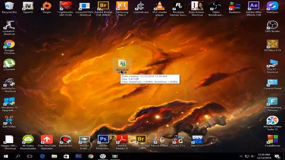Switch to the rightmost running taskbar app
This screenshot has height=160, width=285.
115,156
